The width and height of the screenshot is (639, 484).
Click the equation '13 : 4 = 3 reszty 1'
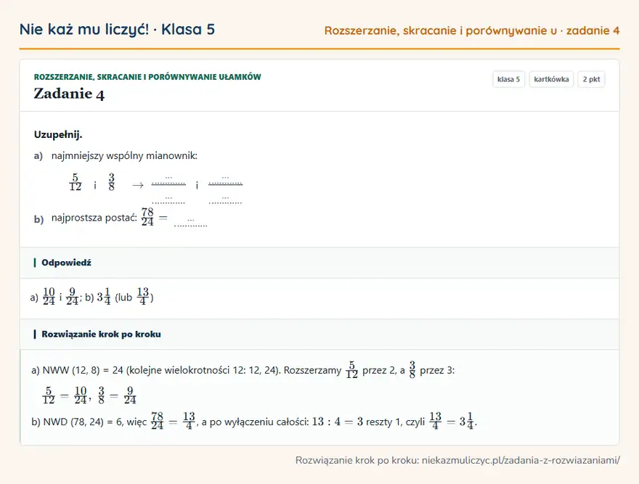356,422
